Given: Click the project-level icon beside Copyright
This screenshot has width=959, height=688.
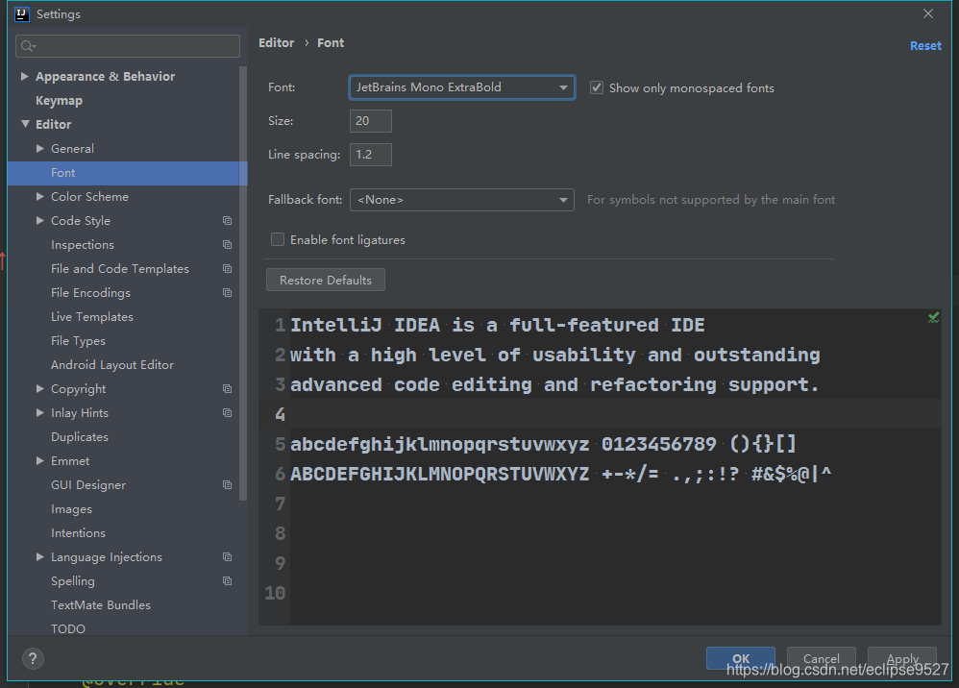Looking at the screenshot, I should pyautogui.click(x=228, y=389).
